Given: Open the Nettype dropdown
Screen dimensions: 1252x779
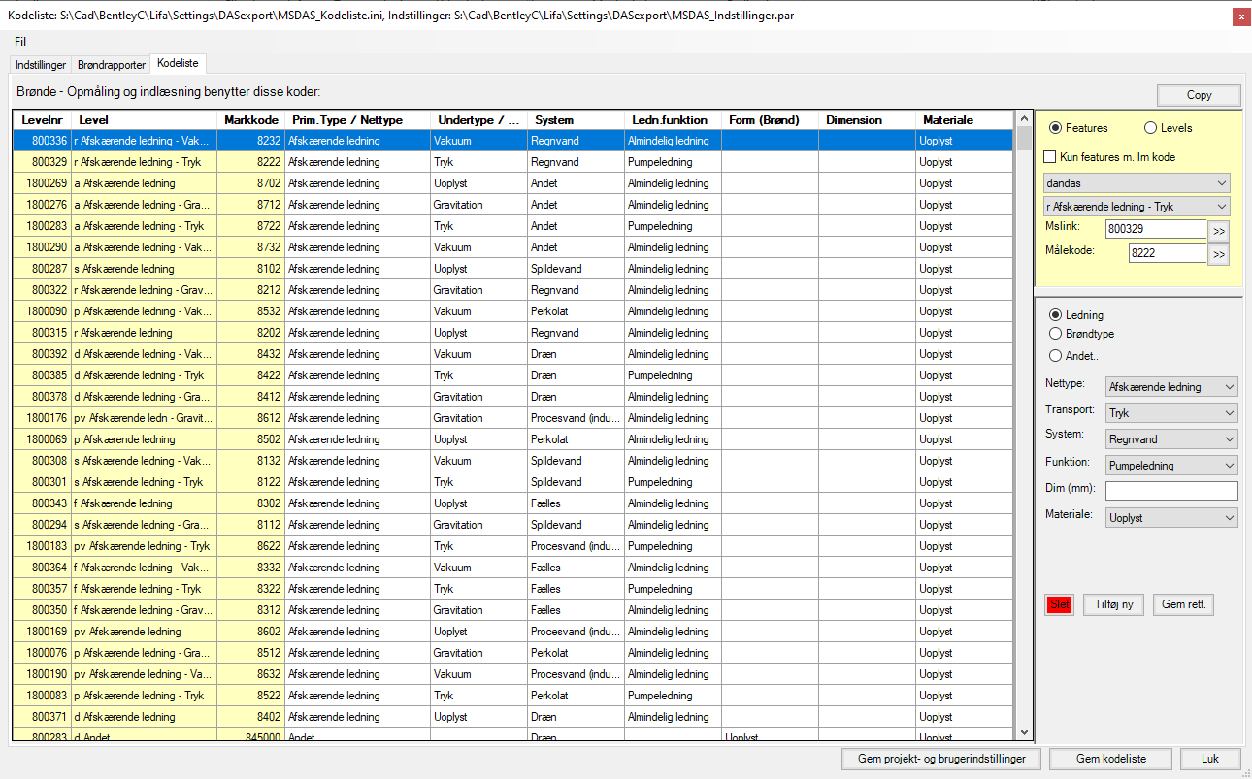Looking at the screenshot, I should (1171, 386).
